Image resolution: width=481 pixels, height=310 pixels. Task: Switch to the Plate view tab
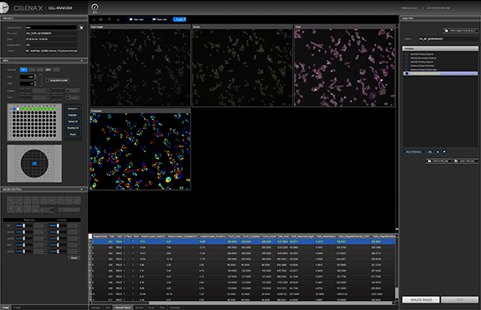point(160,20)
